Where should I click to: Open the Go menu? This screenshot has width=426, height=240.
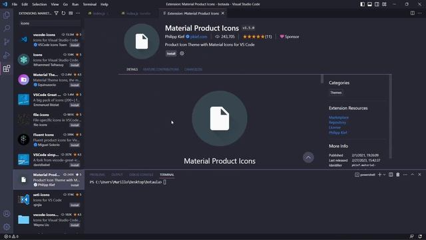[65, 5]
